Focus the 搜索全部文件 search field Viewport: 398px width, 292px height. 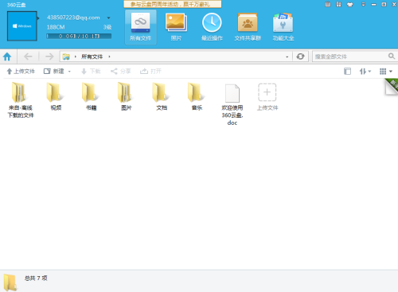350,56
